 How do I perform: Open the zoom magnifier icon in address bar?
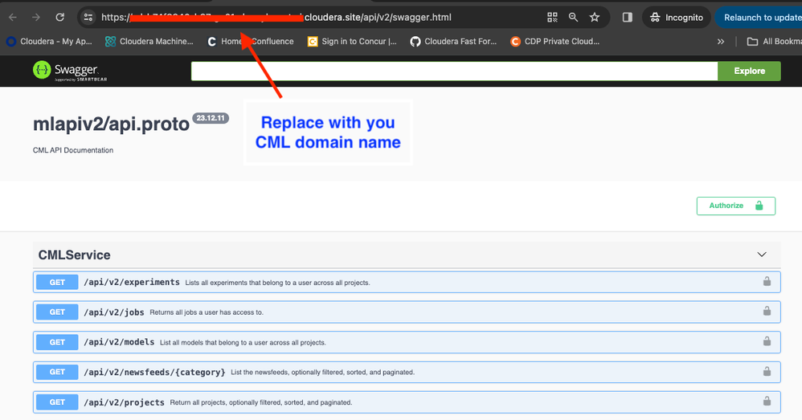click(573, 18)
